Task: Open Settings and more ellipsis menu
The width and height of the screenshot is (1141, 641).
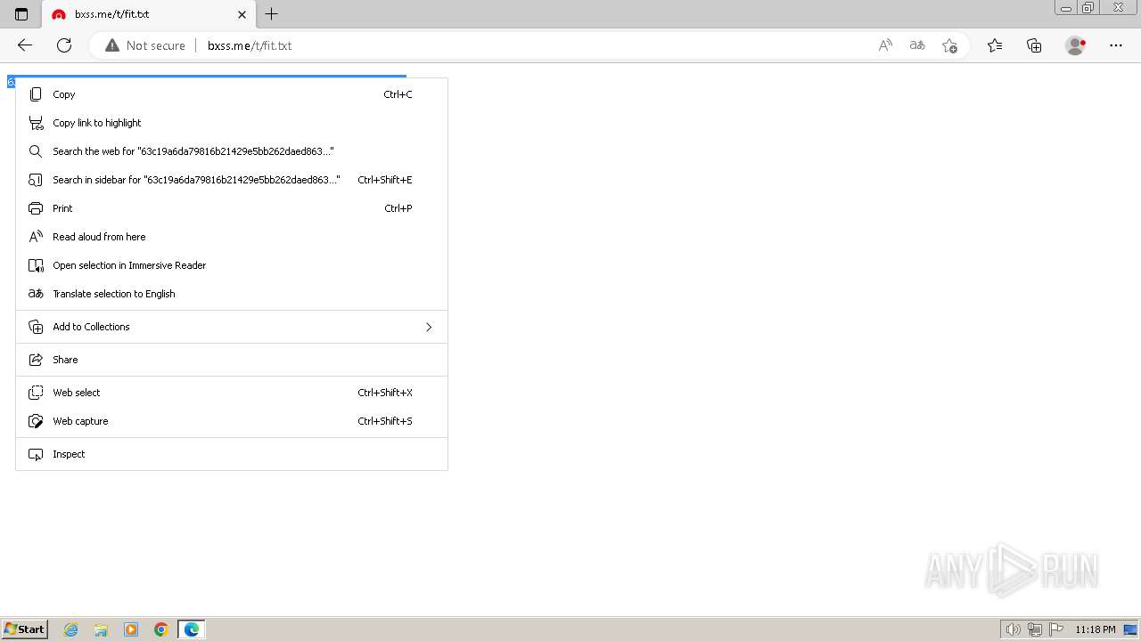Action: tap(1116, 45)
